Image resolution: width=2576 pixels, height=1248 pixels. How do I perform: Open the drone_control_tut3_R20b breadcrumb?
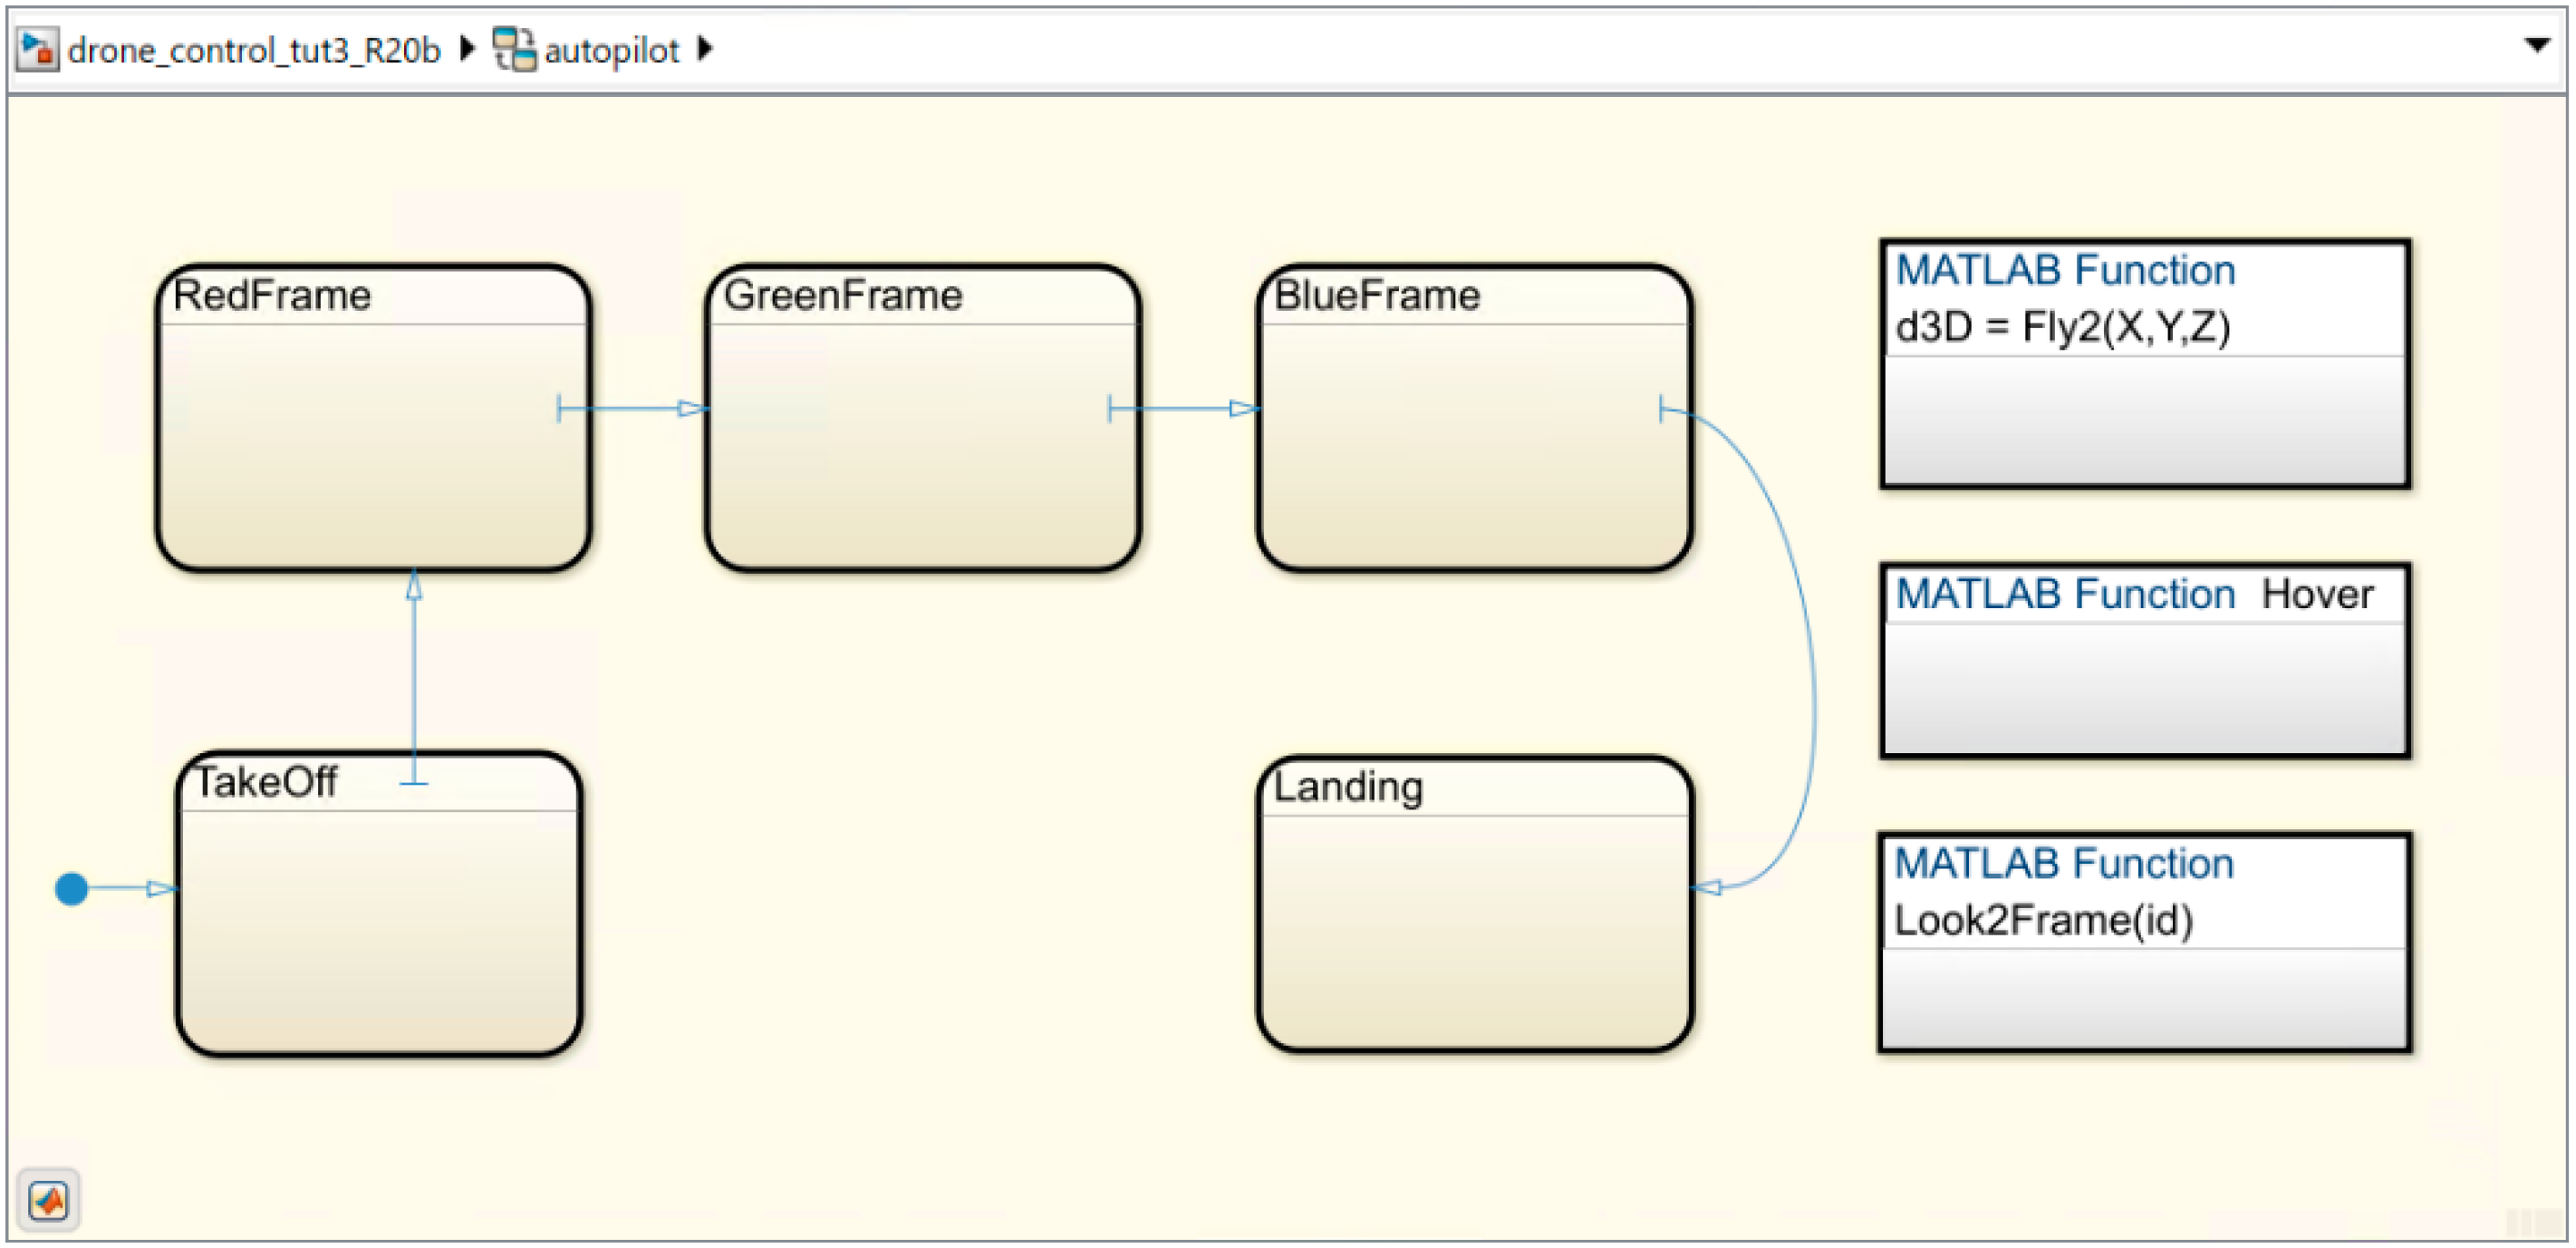click(x=254, y=50)
